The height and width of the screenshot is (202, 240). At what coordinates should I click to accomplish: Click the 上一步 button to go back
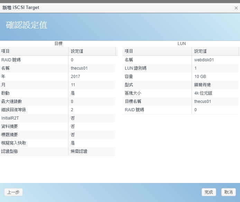pos(13,192)
